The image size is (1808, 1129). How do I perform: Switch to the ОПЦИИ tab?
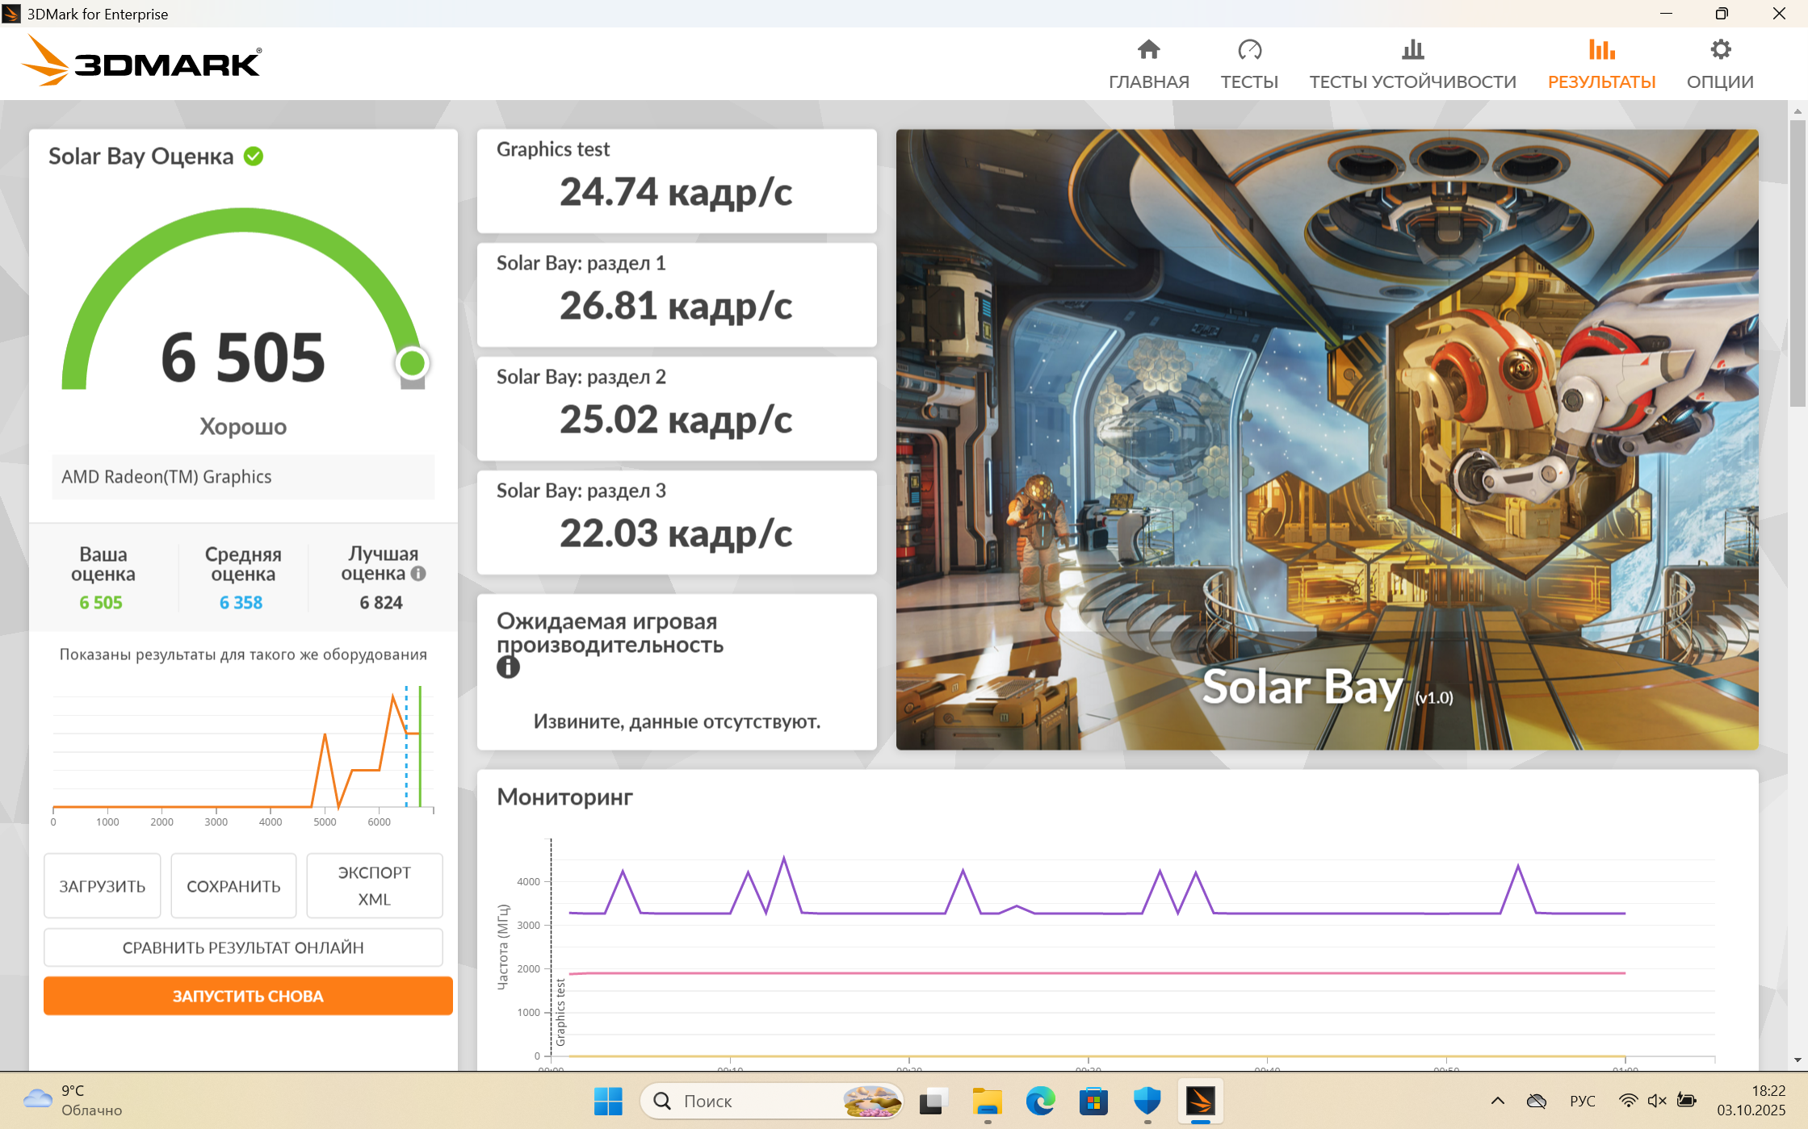(x=1720, y=82)
